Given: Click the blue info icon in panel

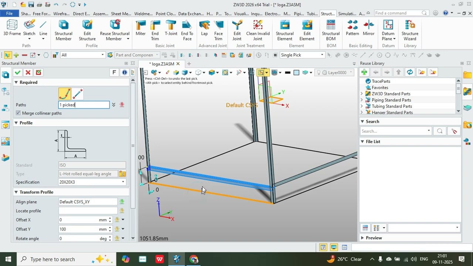Looking at the screenshot, I should coord(125,72).
